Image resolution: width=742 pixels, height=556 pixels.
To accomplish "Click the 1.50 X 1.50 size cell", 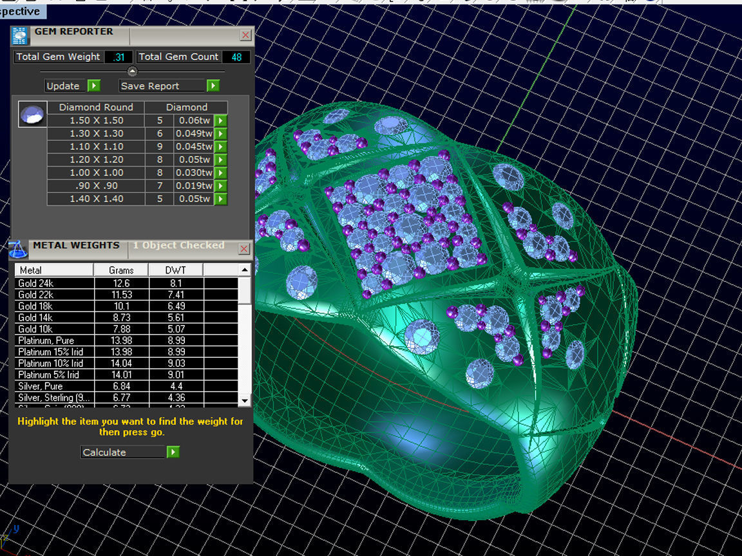I will click(96, 120).
